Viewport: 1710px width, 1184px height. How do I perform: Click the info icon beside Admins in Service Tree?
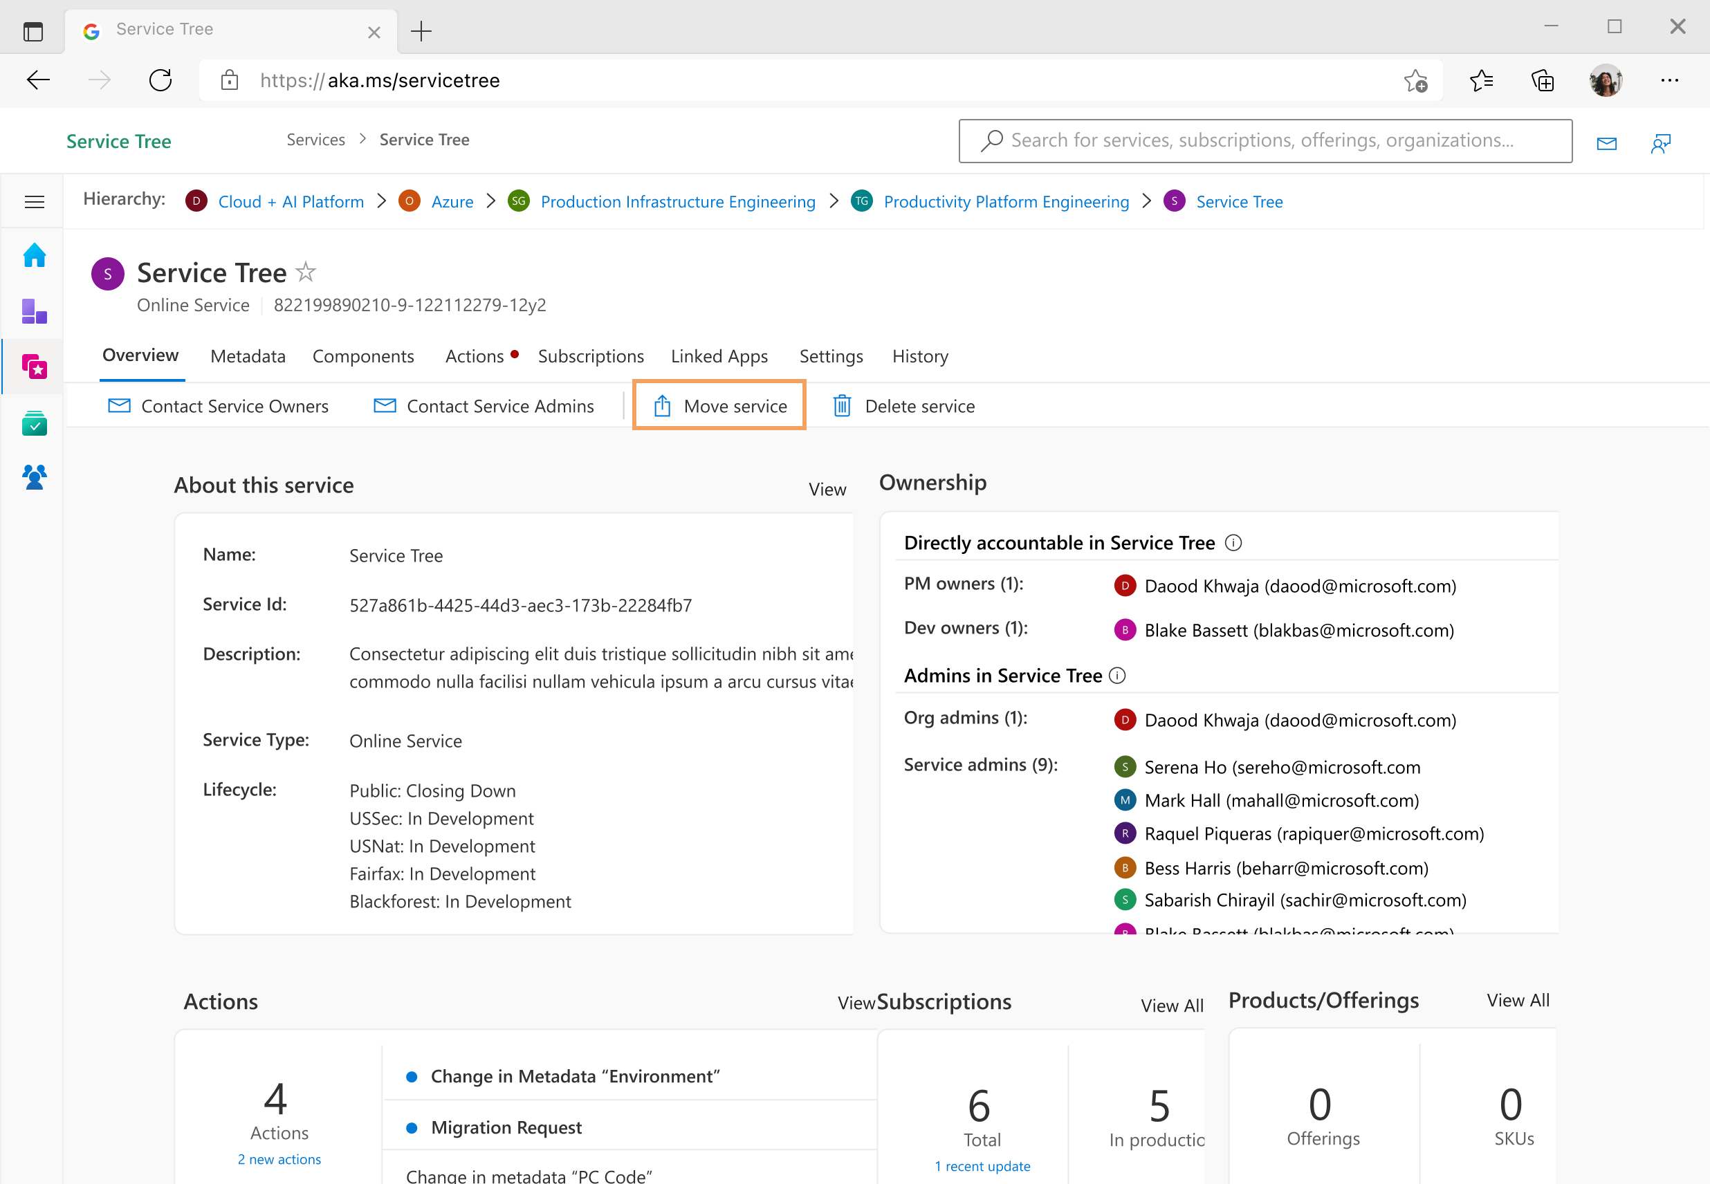pos(1117,676)
